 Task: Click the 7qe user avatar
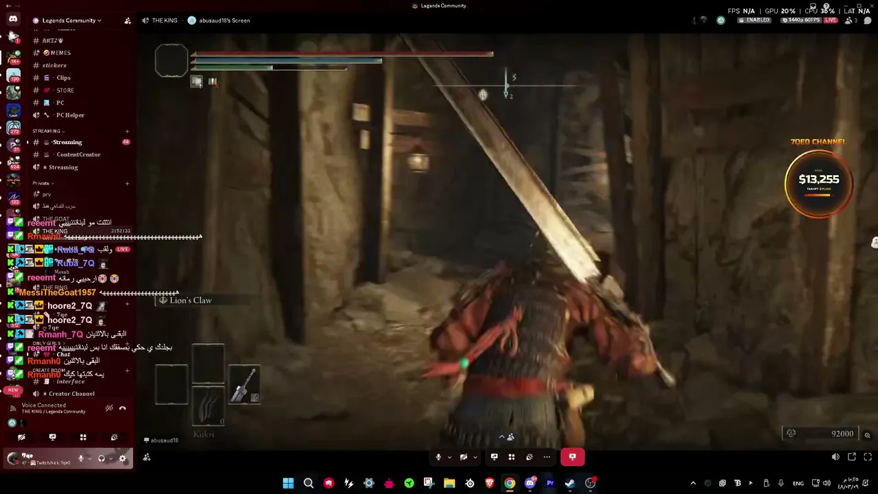[x=13, y=458]
